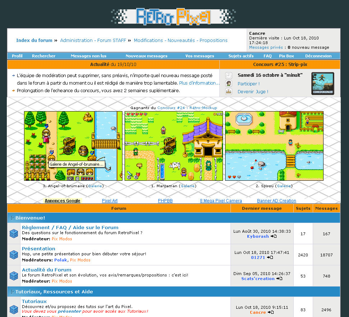Screen dimensions: 349x317
Task: Open Spirou winning mockup image
Action: tap(274, 146)
